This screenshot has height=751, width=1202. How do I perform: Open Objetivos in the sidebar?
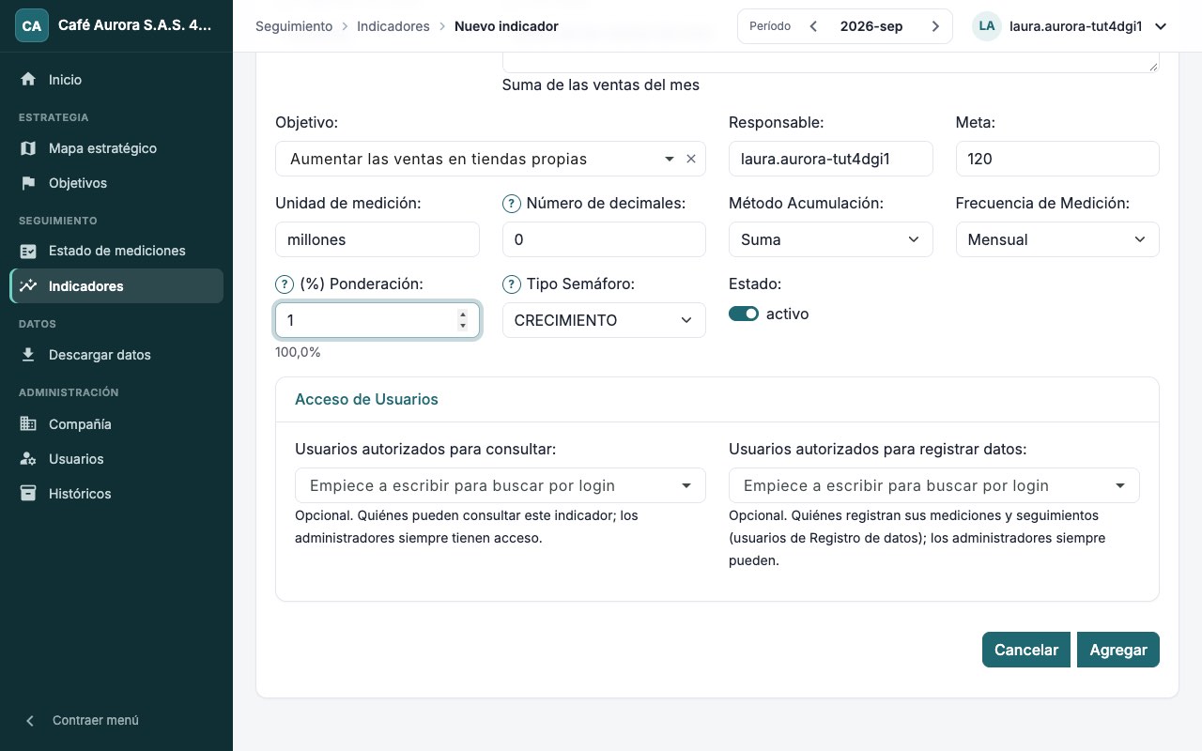(116, 183)
